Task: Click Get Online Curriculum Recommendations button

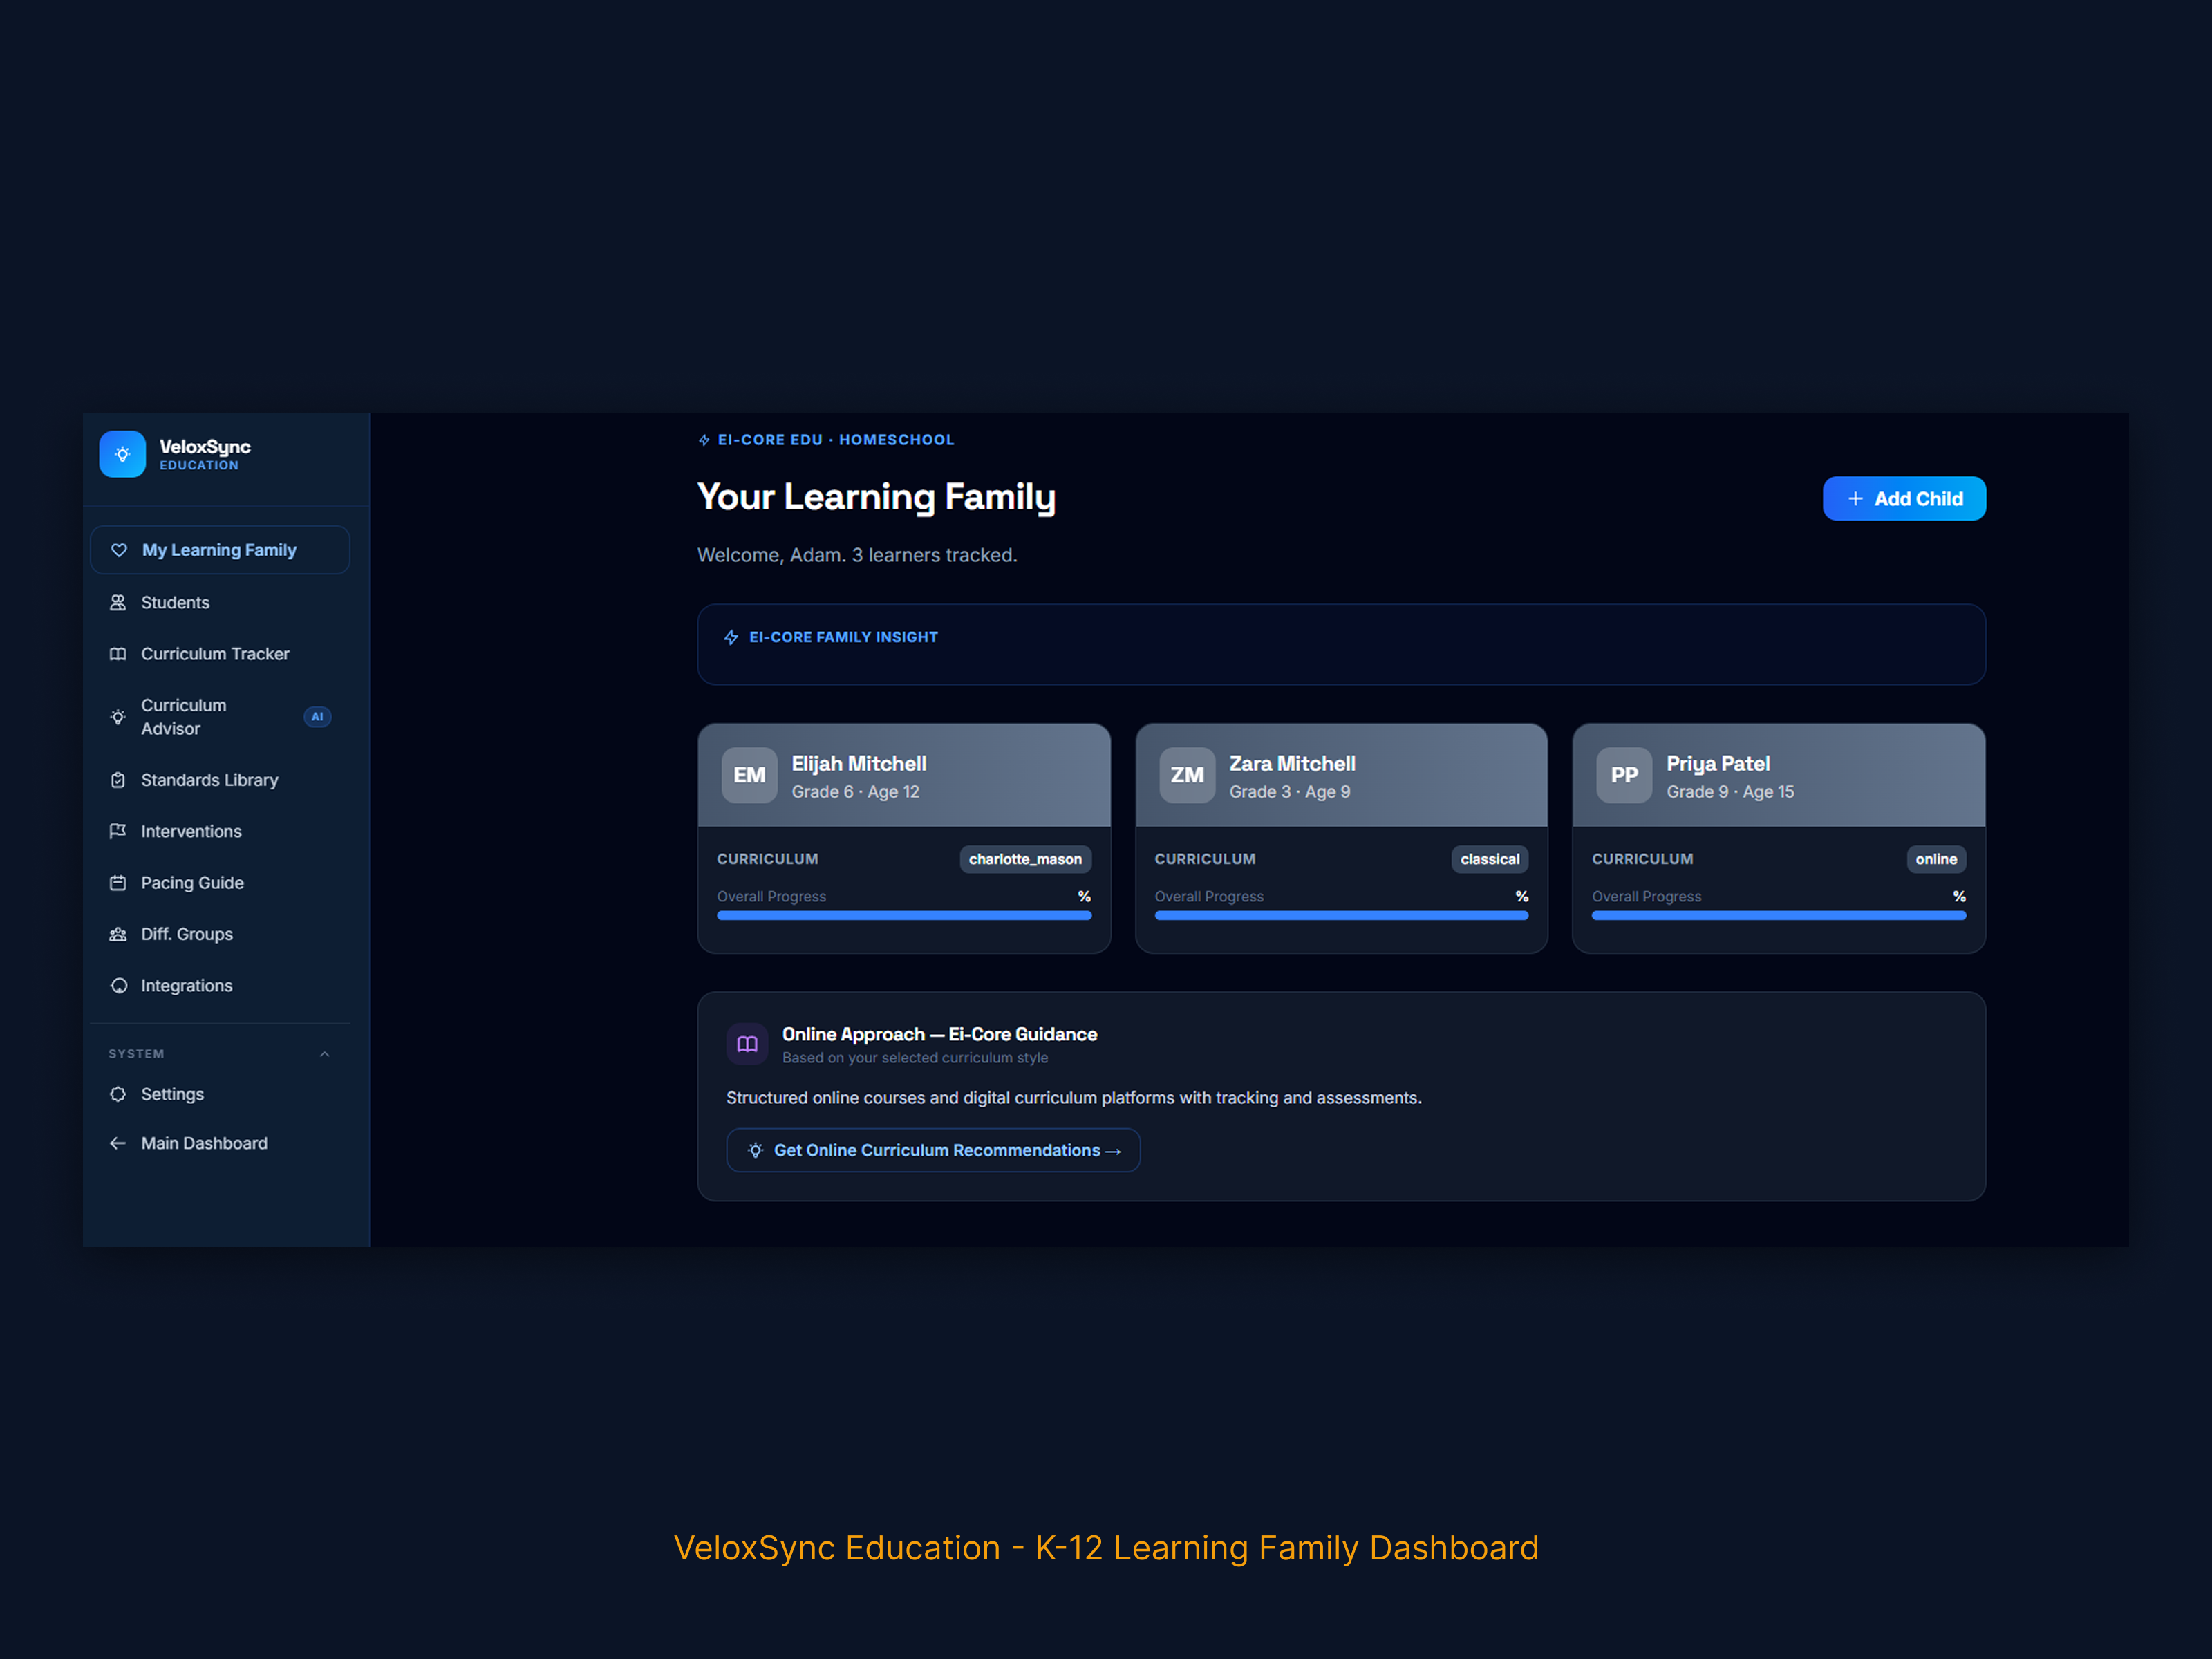Action: (932, 1150)
